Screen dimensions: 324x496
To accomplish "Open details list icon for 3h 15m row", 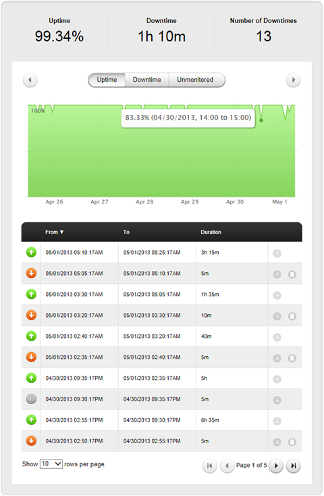I will point(277,253).
